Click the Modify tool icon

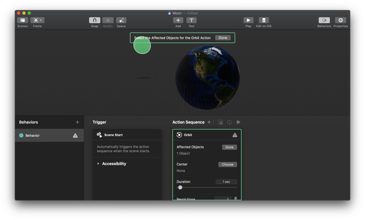[x=108, y=20]
